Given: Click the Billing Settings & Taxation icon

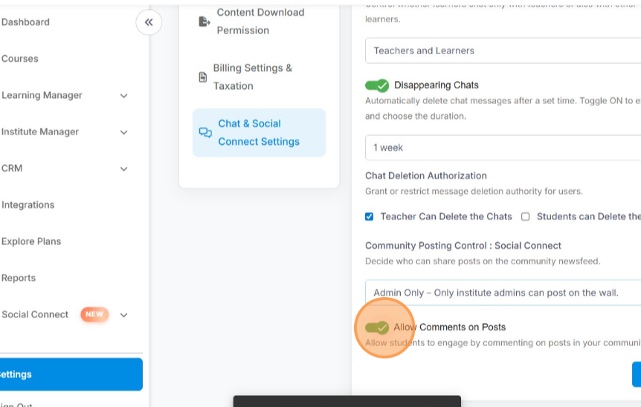Looking at the screenshot, I should click(202, 77).
